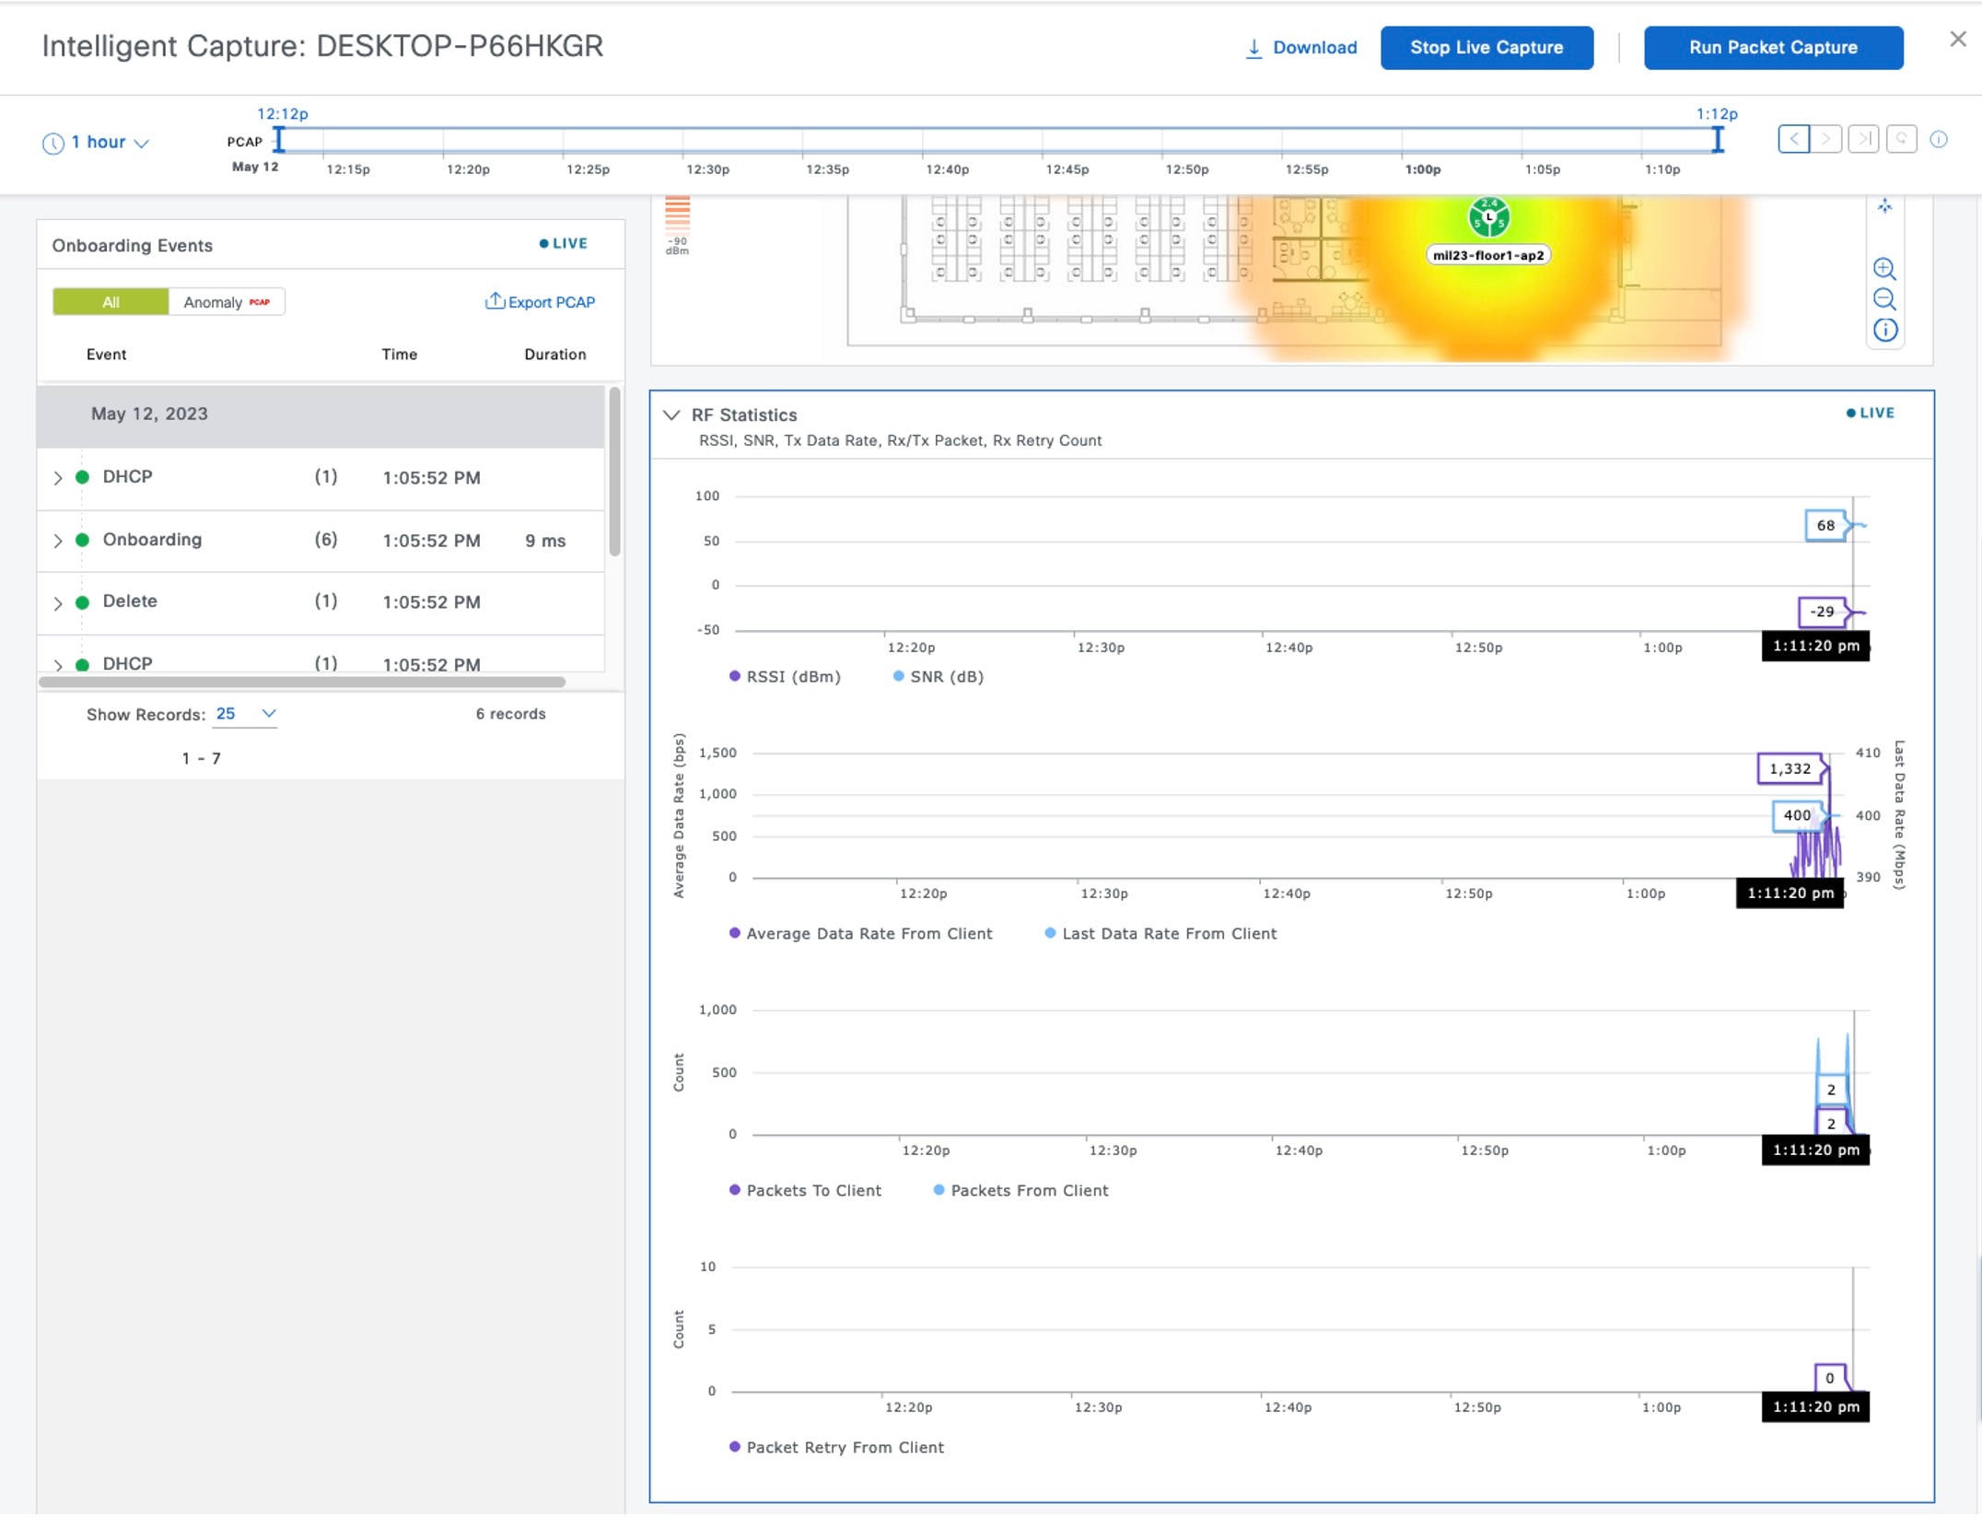This screenshot has height=1518, width=1982.
Task: Click the Download link
Action: pyautogui.click(x=1301, y=48)
